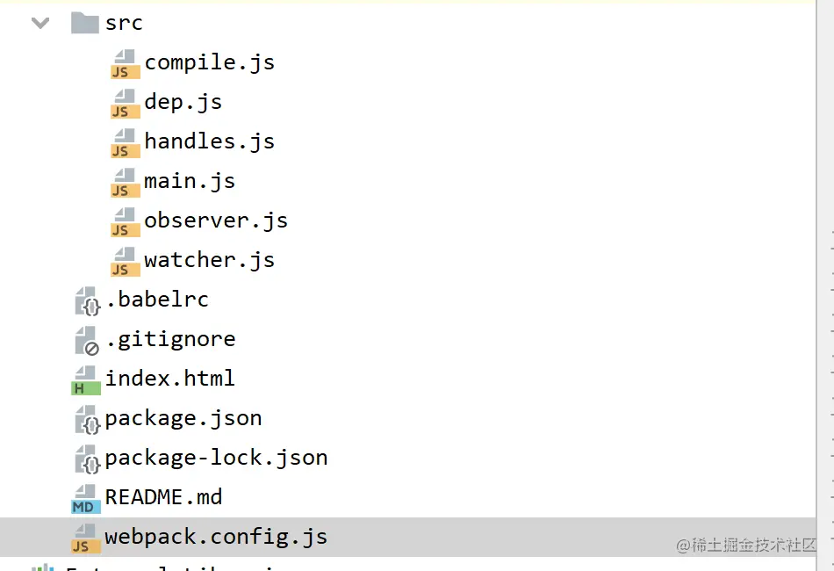834x571 pixels.
Task: Click the README.md markdown file icon
Action: tap(86, 498)
